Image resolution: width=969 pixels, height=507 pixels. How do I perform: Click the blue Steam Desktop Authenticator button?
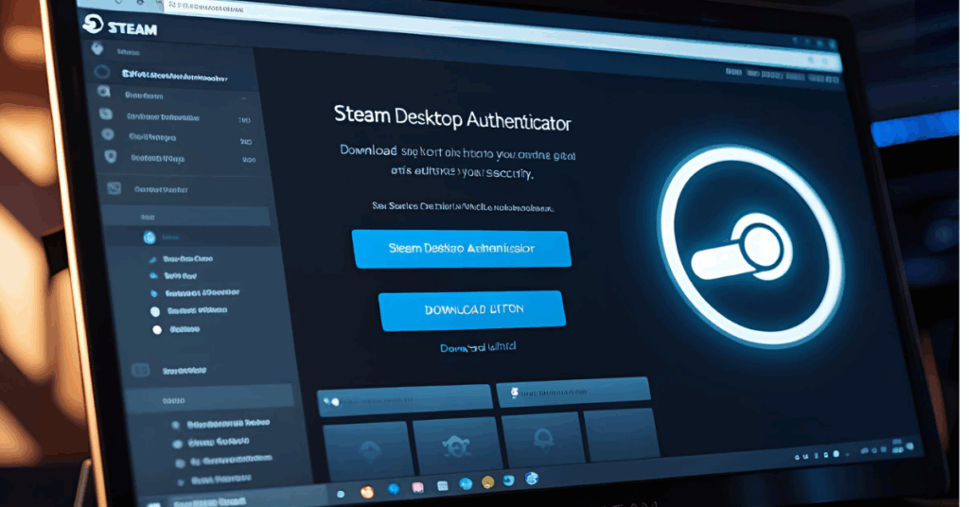coord(461,249)
